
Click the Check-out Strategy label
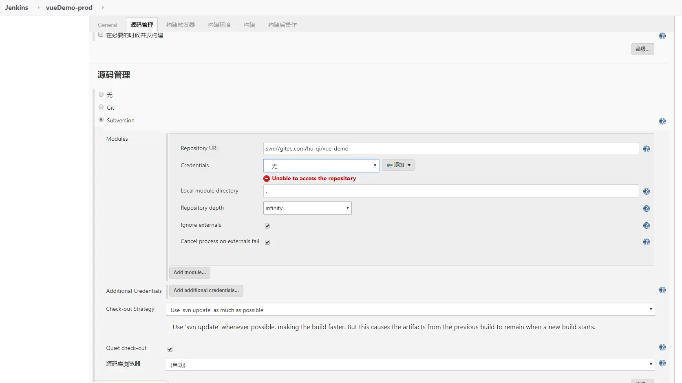(x=130, y=309)
